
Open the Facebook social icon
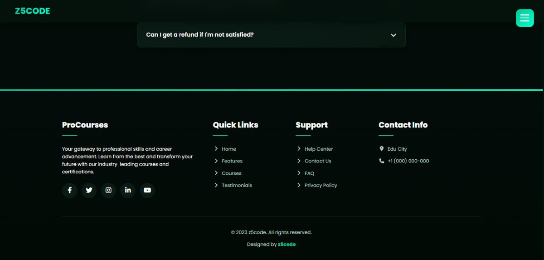(x=69, y=190)
